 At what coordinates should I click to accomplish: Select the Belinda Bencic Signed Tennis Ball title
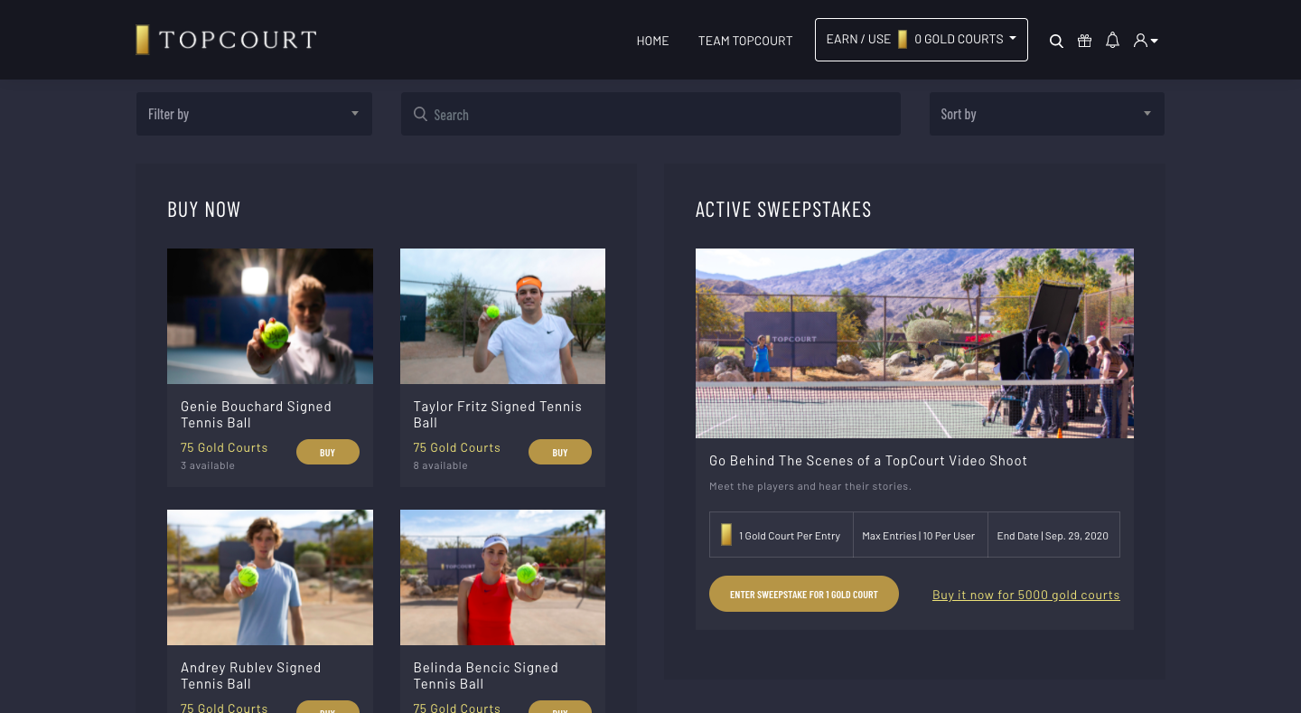click(x=486, y=676)
